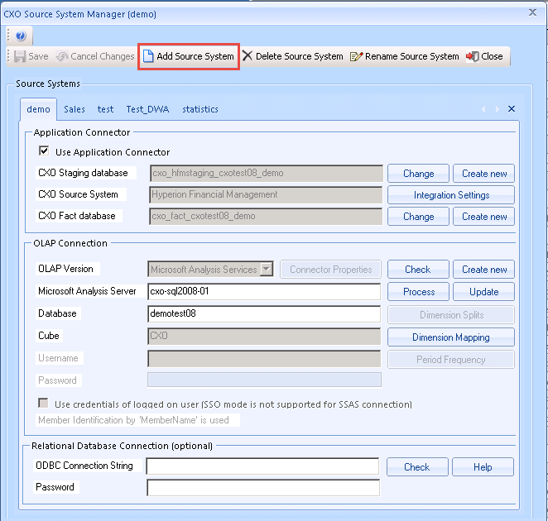Toggle Use credentials of logged on user

[x=43, y=403]
